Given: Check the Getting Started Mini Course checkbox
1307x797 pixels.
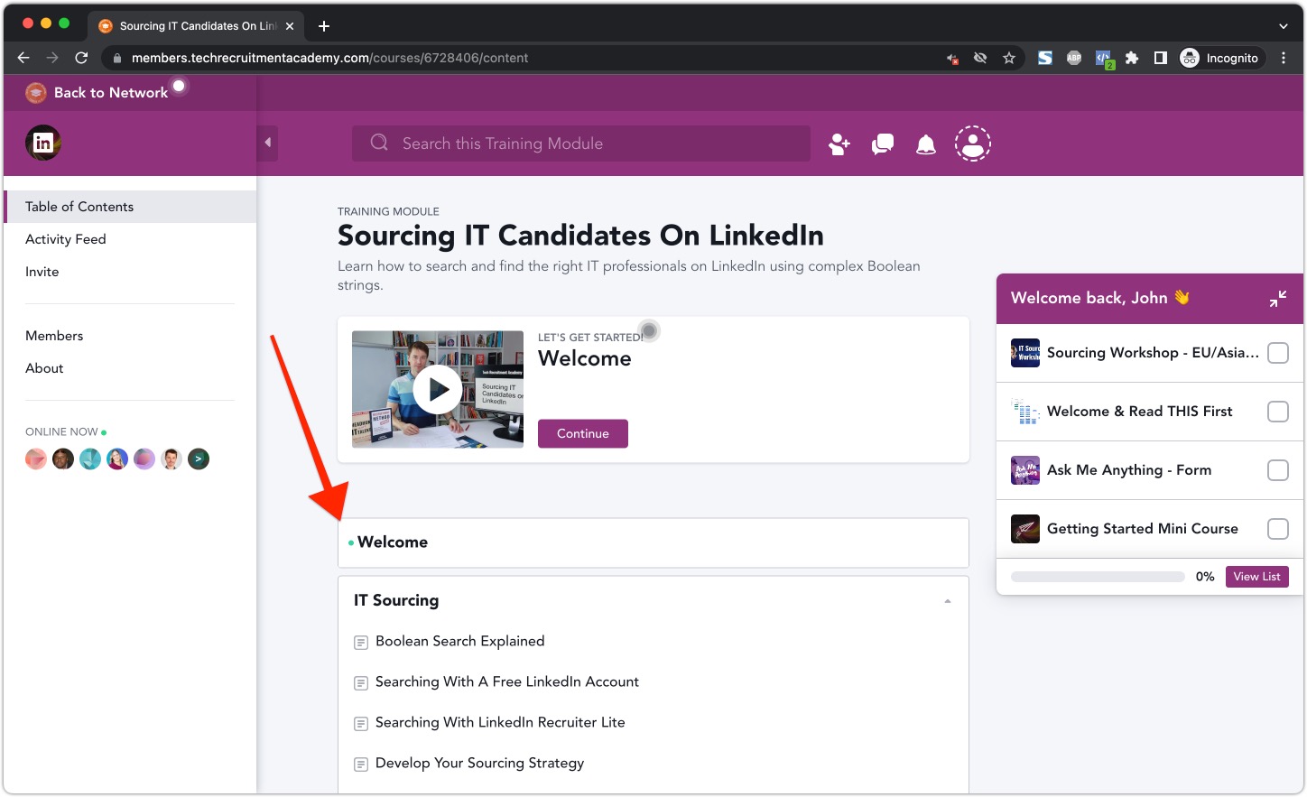Looking at the screenshot, I should (1278, 529).
